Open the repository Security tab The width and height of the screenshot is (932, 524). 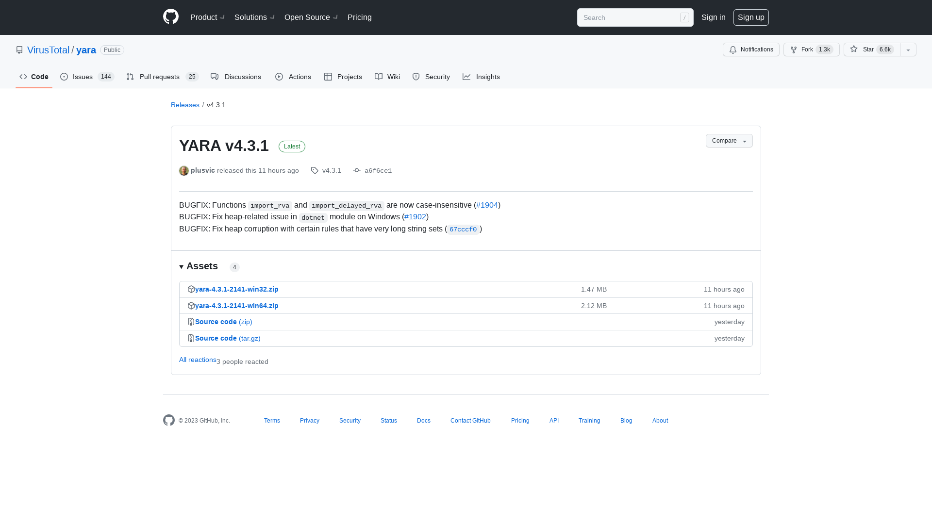[431, 77]
